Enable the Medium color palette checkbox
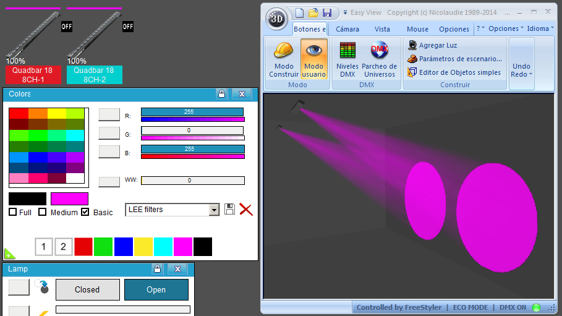The height and width of the screenshot is (316, 562). click(x=42, y=212)
